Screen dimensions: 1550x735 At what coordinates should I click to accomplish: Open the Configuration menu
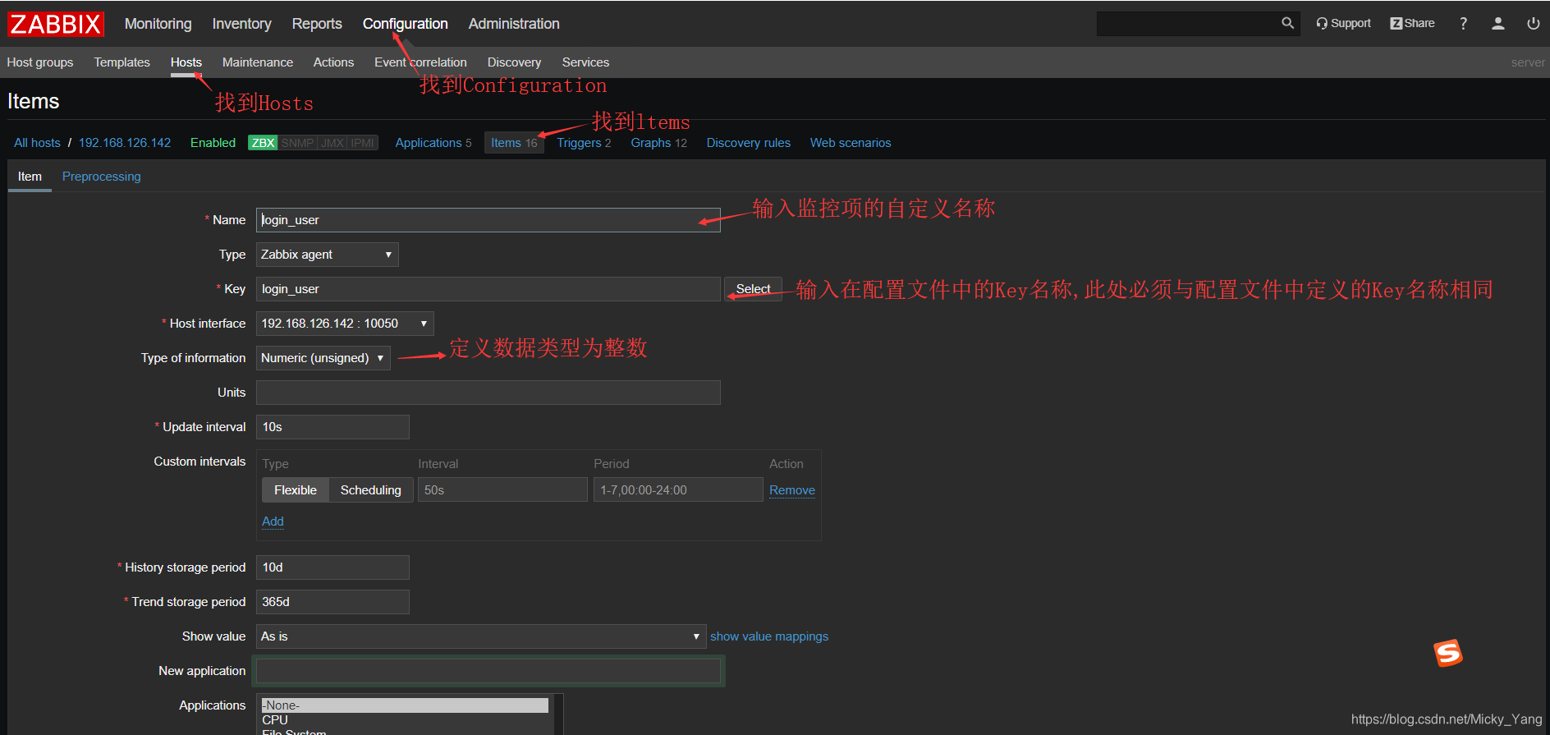(x=406, y=24)
